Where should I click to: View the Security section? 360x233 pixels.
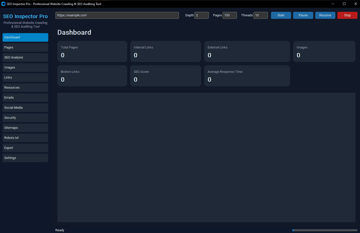click(25, 118)
